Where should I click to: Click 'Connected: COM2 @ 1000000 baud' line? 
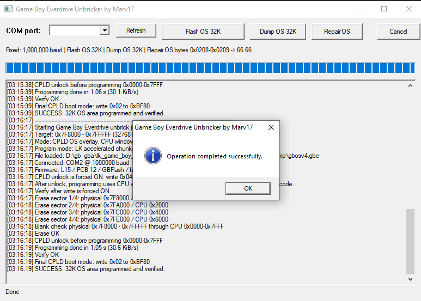[68, 163]
